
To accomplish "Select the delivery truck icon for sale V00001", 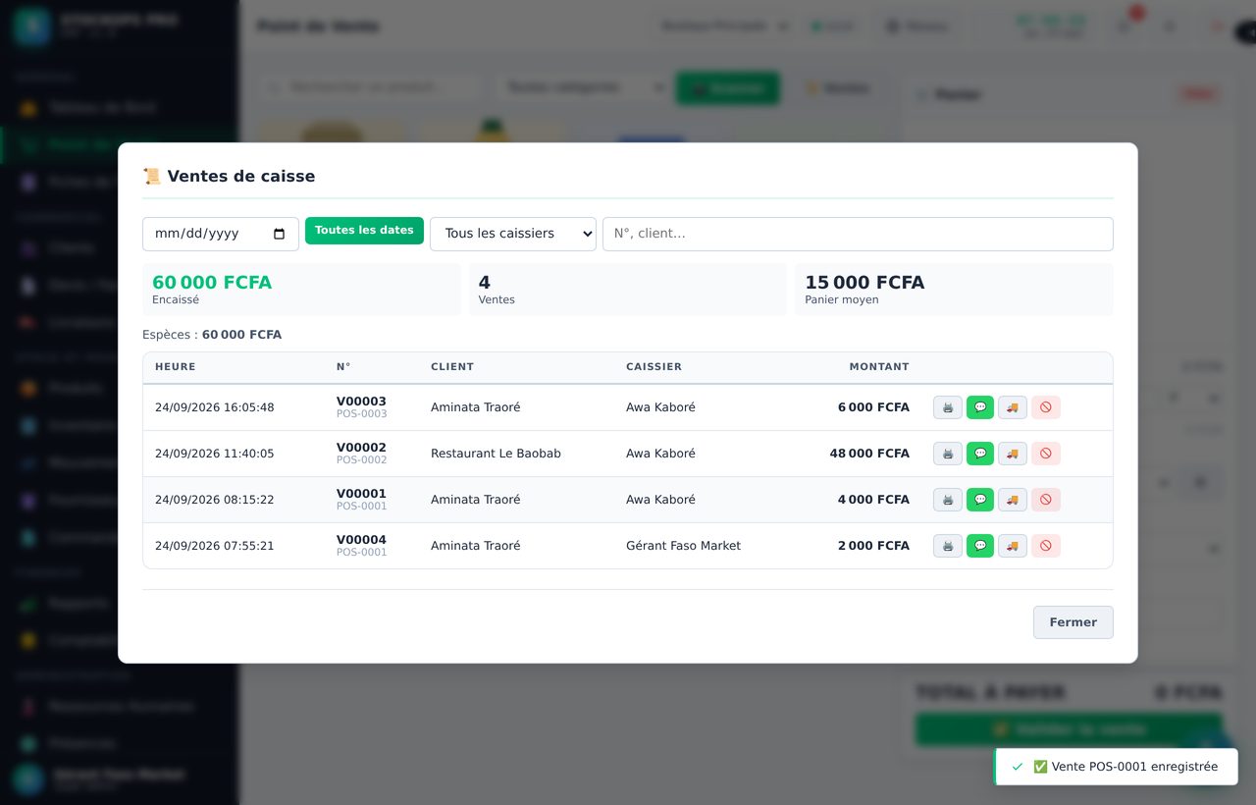I will tap(1013, 500).
